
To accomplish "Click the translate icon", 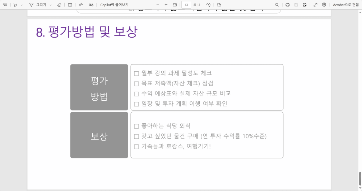I will point(91,5).
